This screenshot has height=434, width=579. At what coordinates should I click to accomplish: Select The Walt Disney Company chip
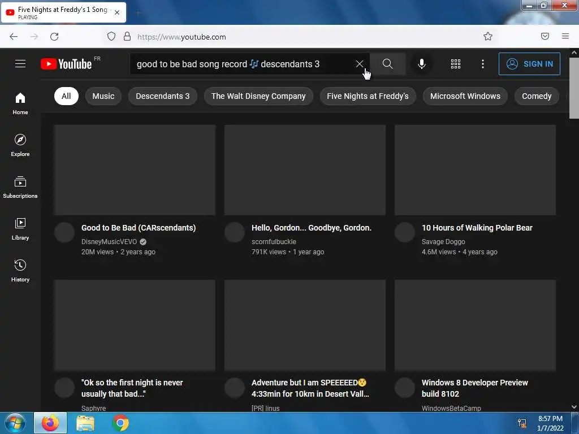coord(258,96)
